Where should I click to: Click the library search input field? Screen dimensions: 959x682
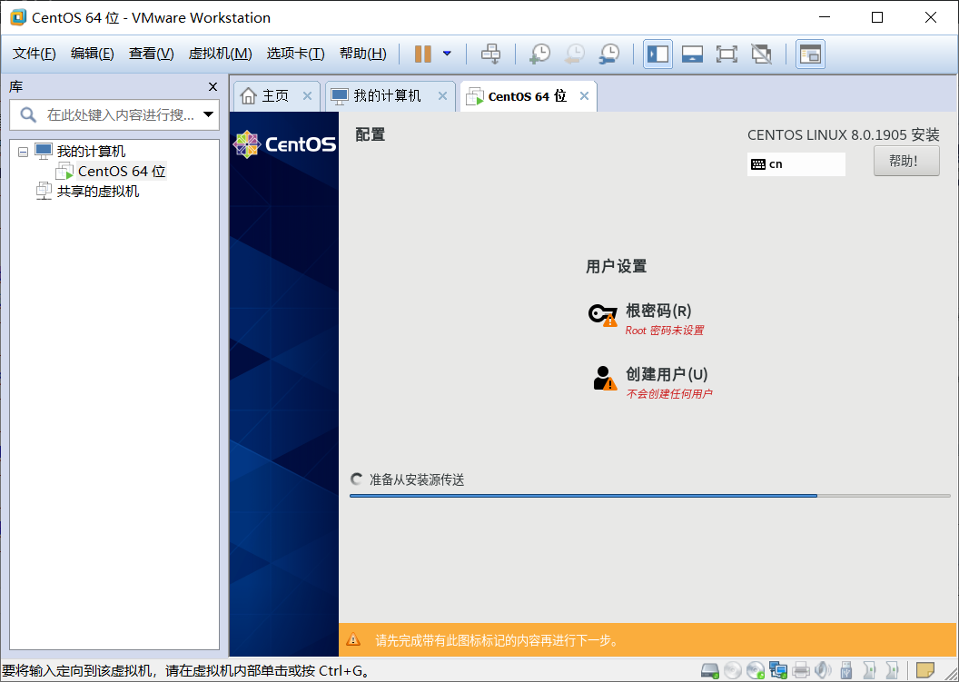tap(114, 115)
